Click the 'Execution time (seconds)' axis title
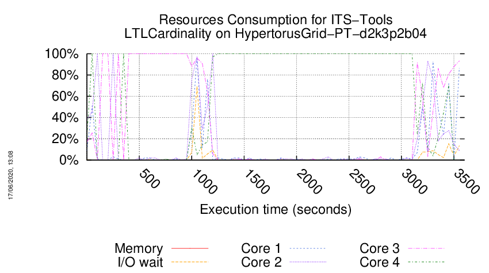Viewport: 489px width, 273px height. pos(276,209)
